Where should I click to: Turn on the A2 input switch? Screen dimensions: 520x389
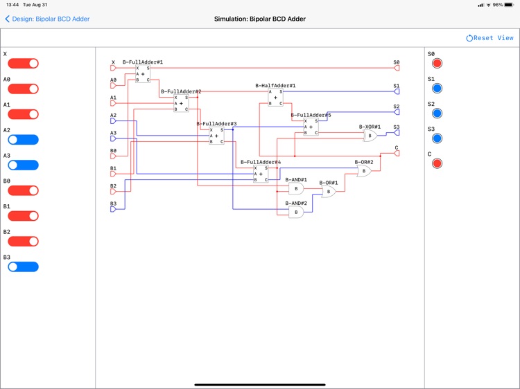click(23, 140)
